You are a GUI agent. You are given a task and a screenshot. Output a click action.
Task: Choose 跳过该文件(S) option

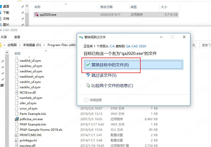coord(104,75)
